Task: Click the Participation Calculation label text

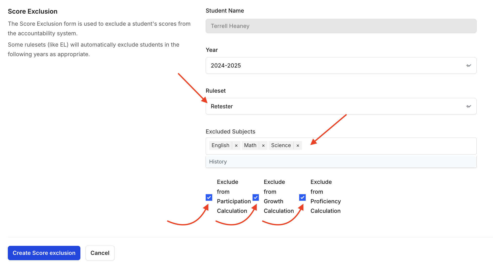Action: click(x=234, y=201)
